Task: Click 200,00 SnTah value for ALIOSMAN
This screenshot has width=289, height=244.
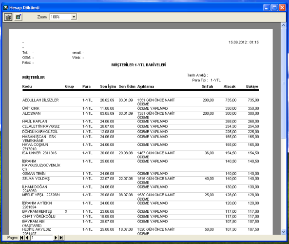Action: pyautogui.click(x=208, y=113)
